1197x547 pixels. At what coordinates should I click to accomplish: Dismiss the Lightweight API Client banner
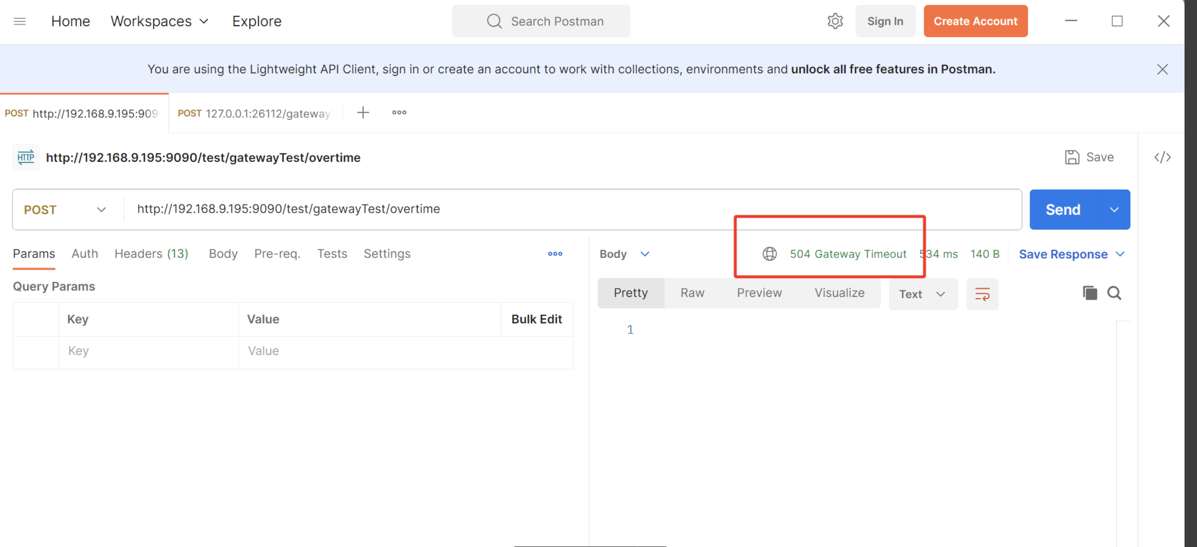coord(1162,69)
